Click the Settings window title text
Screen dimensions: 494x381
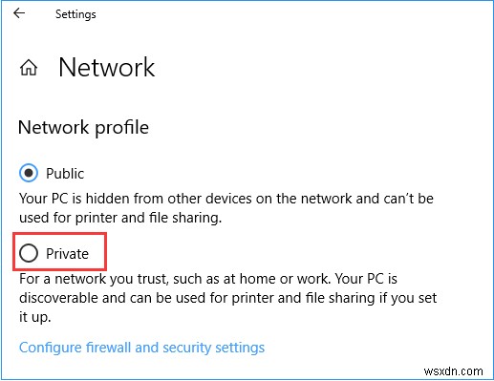click(x=75, y=14)
